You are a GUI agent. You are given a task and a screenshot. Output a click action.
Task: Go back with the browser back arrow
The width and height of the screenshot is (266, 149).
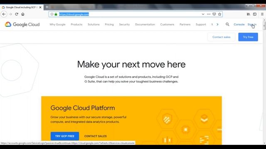pyautogui.click(x=4, y=14)
